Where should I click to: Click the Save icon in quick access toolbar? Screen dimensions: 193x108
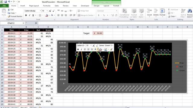pyautogui.click(x=5, y=2)
